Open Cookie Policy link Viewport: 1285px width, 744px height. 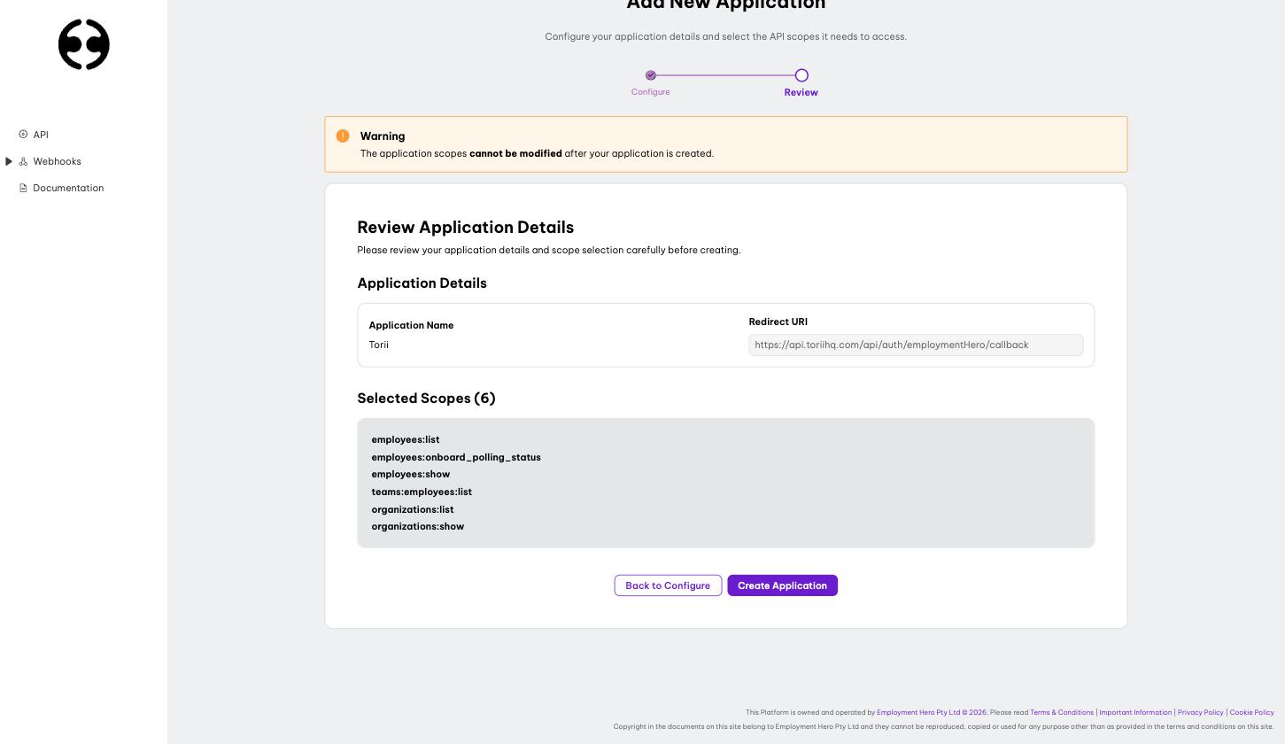[x=1252, y=712]
